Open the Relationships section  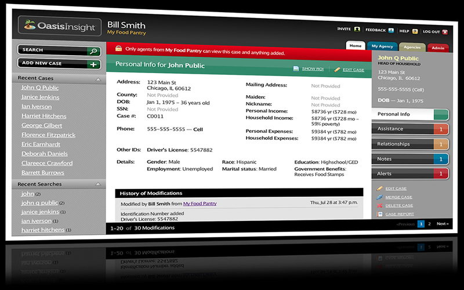(410, 144)
